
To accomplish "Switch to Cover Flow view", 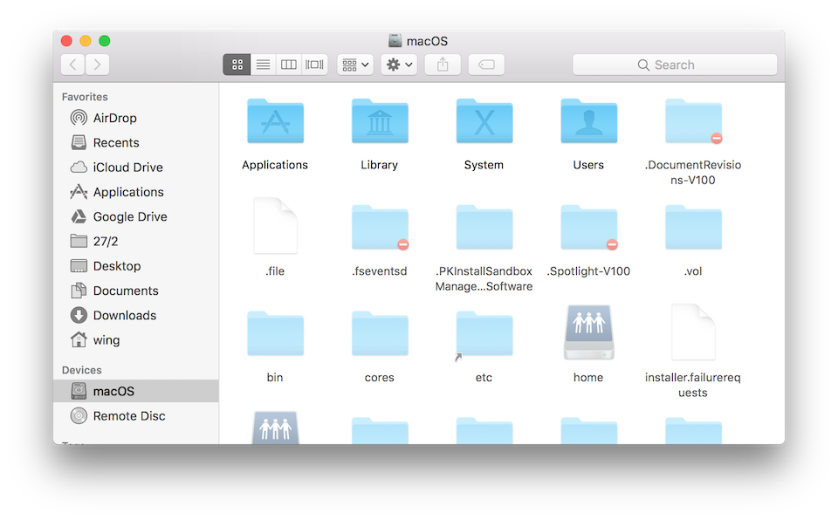I will [x=314, y=65].
